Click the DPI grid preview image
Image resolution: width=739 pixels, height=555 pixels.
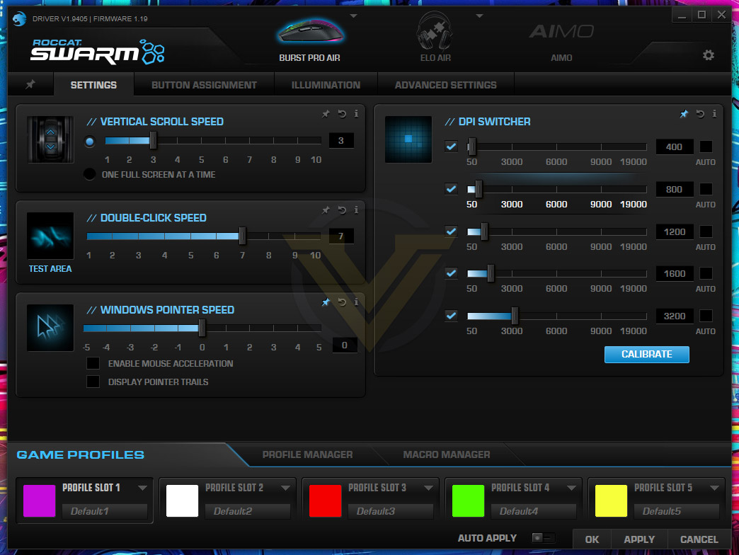click(408, 139)
